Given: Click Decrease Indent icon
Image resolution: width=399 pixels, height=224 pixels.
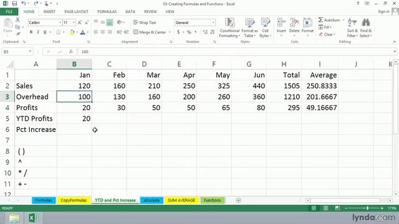Looking at the screenshot, I should pyautogui.click(x=119, y=32).
